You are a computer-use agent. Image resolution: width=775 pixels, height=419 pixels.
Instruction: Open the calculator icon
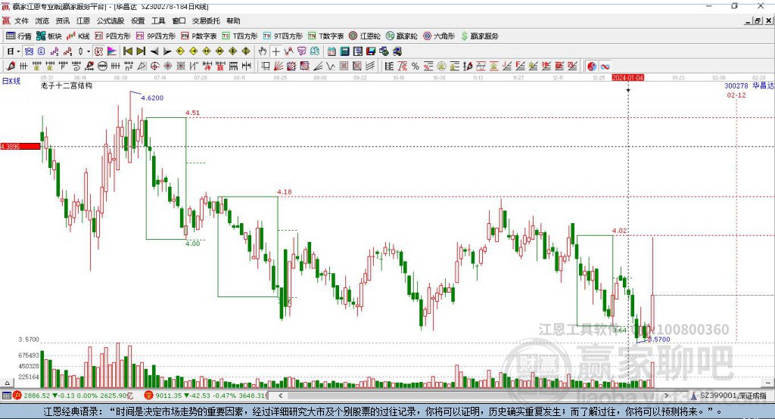pyautogui.click(x=344, y=51)
